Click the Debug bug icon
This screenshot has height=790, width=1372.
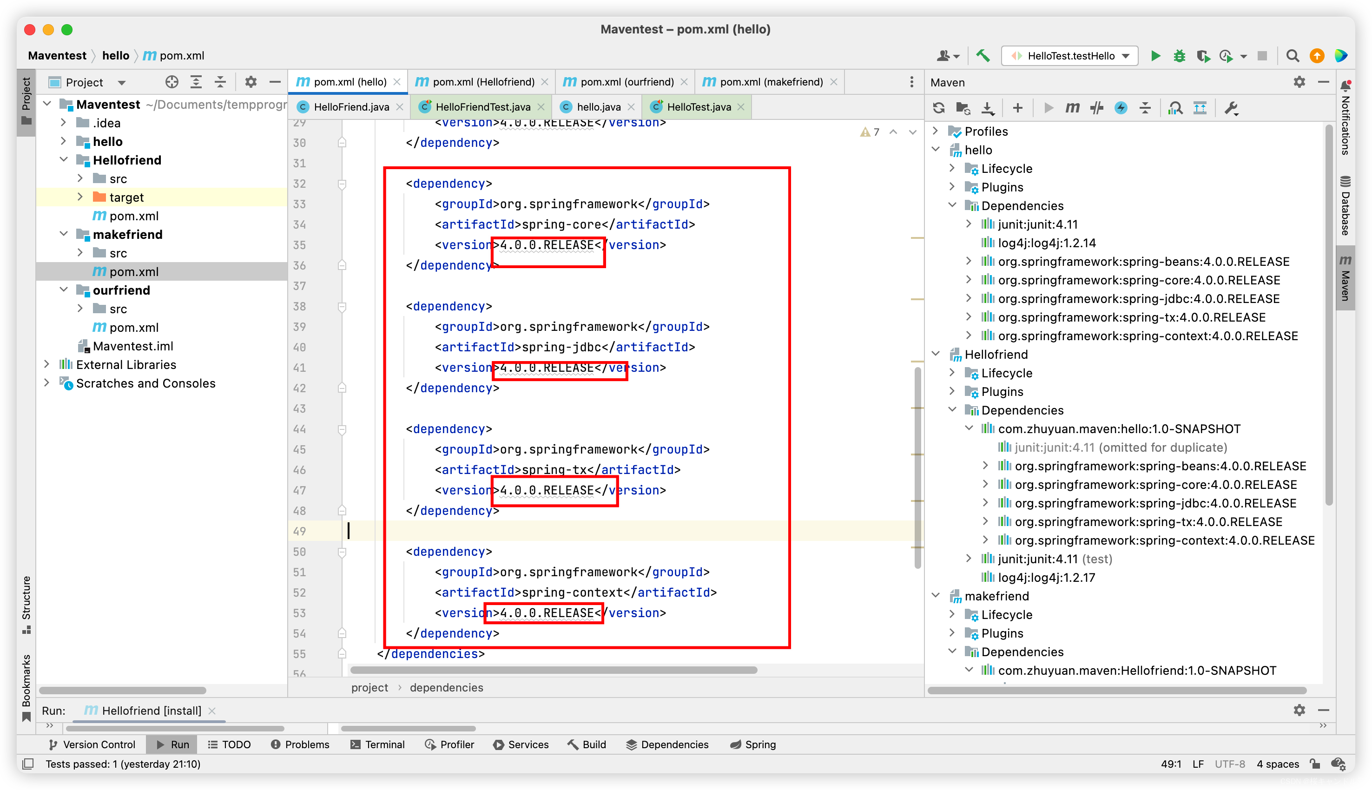click(1179, 56)
